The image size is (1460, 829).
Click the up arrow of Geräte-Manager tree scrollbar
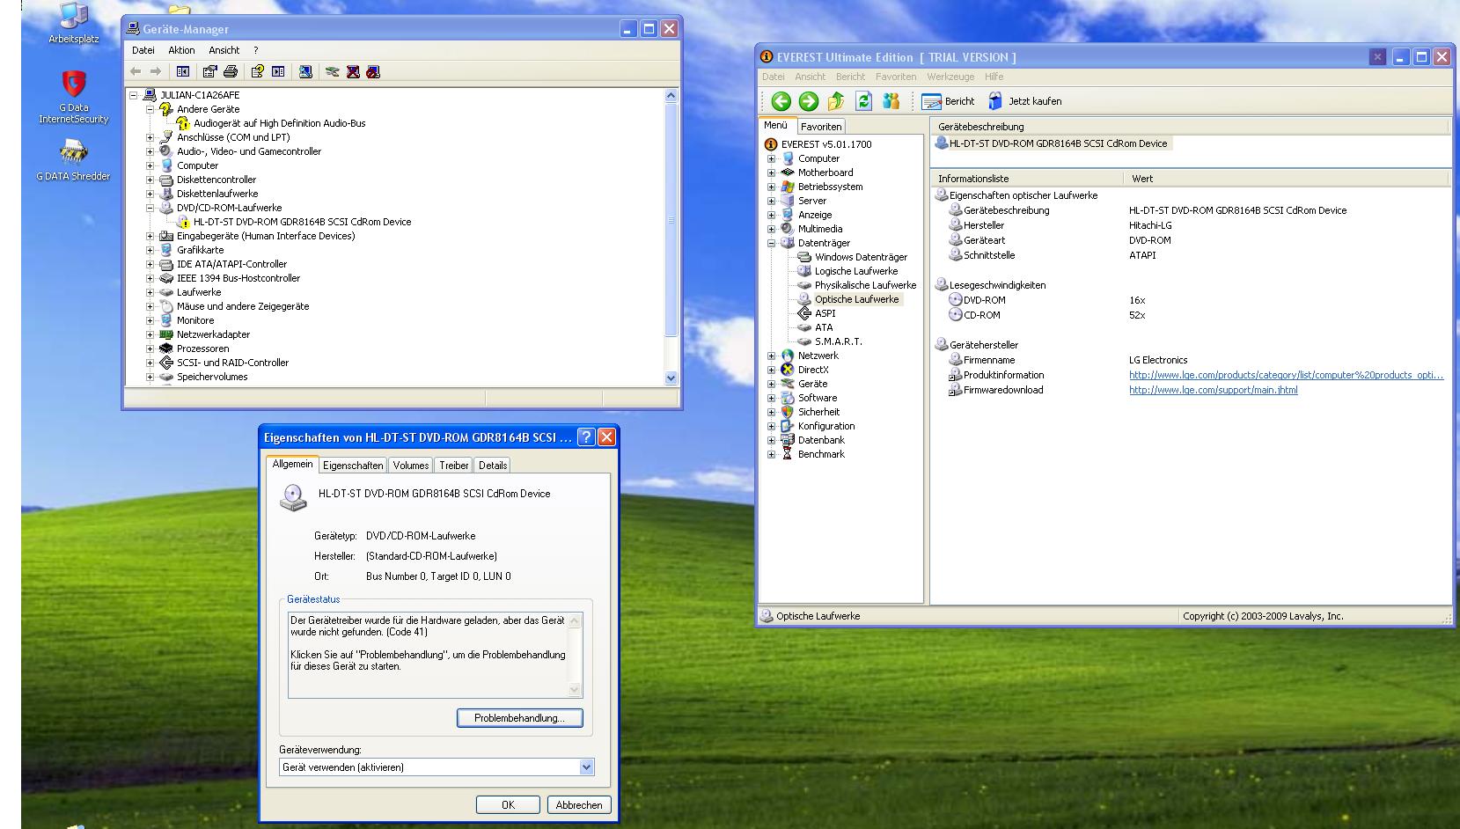click(671, 95)
